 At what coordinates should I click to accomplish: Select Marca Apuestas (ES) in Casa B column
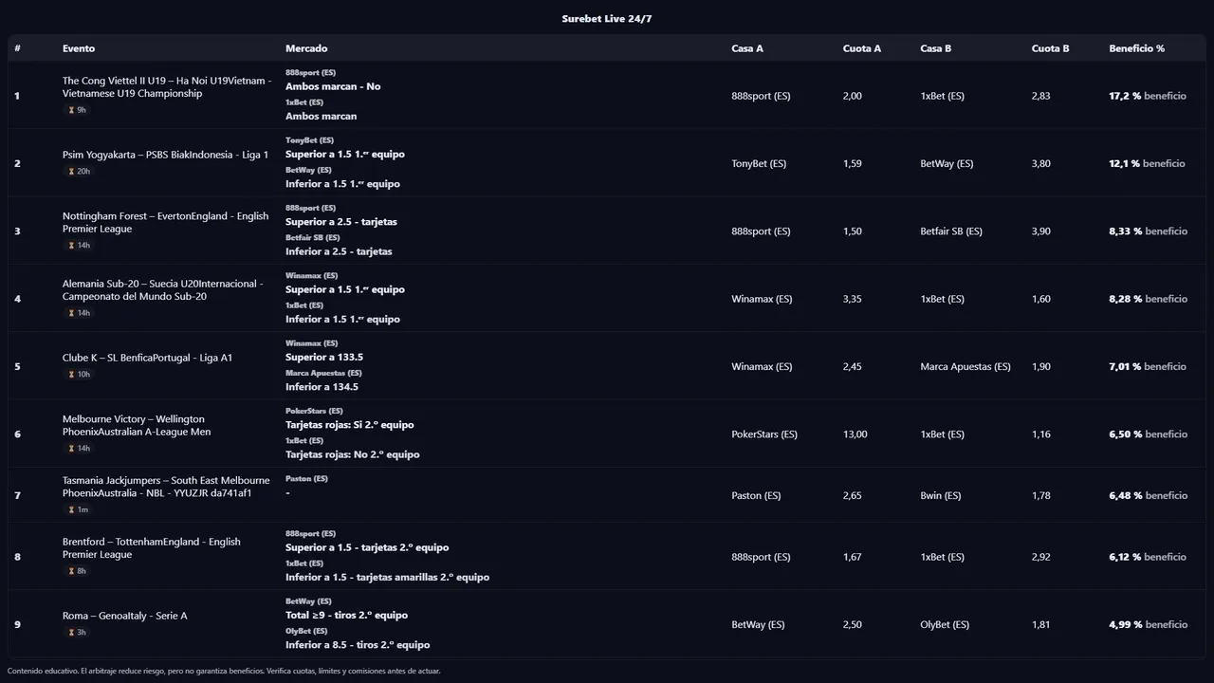tap(966, 367)
